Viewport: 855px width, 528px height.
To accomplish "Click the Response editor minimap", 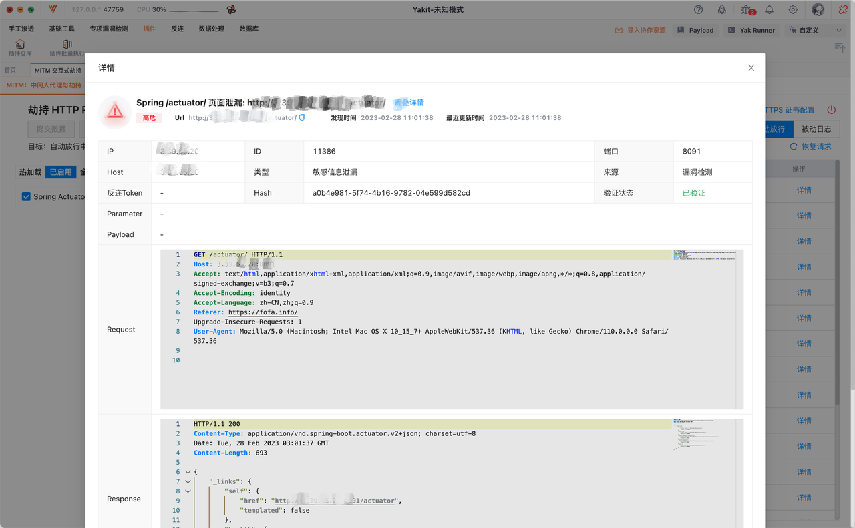I will pyautogui.click(x=704, y=434).
